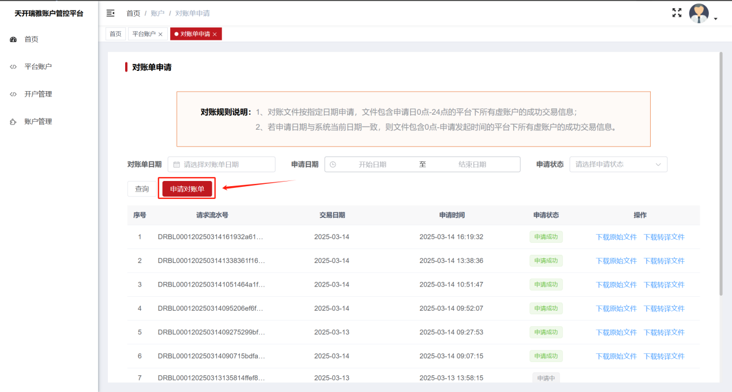Select 平台账户 in the sidebar
The width and height of the screenshot is (732, 392).
click(38, 67)
